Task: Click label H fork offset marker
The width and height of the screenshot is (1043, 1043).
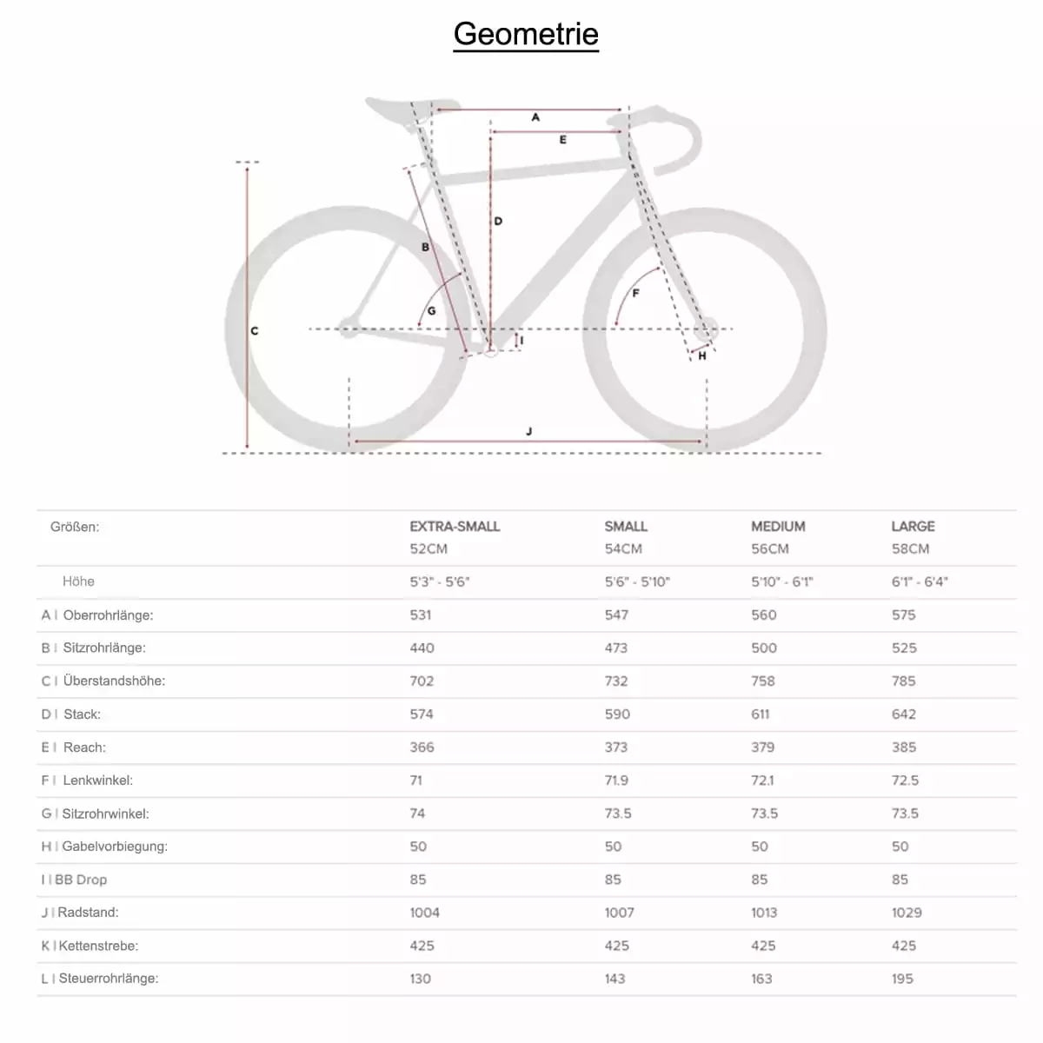Action: click(702, 355)
